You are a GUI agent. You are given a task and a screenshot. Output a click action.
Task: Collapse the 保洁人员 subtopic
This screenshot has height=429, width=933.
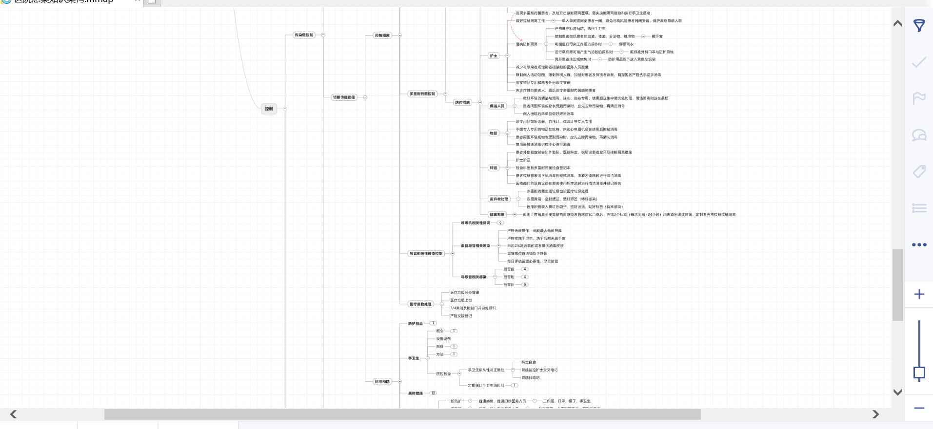(514, 106)
